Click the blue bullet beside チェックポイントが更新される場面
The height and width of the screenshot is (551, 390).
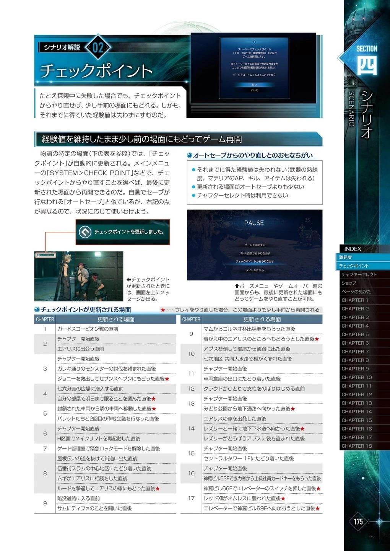point(37,310)
